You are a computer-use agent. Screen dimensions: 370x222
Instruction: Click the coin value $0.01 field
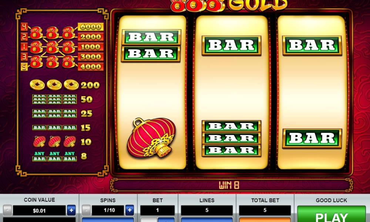pos(39,211)
